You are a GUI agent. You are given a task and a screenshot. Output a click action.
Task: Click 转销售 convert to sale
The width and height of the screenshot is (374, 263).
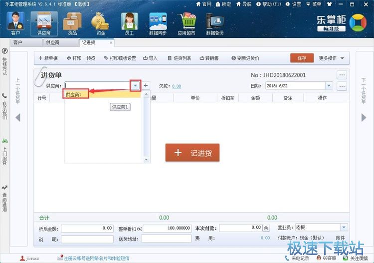[209, 58]
